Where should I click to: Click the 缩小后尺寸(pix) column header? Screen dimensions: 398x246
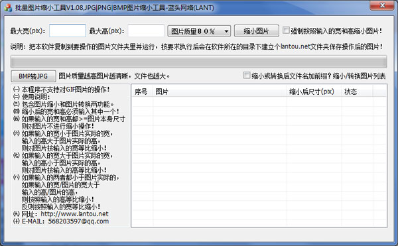pyautogui.click(x=314, y=92)
